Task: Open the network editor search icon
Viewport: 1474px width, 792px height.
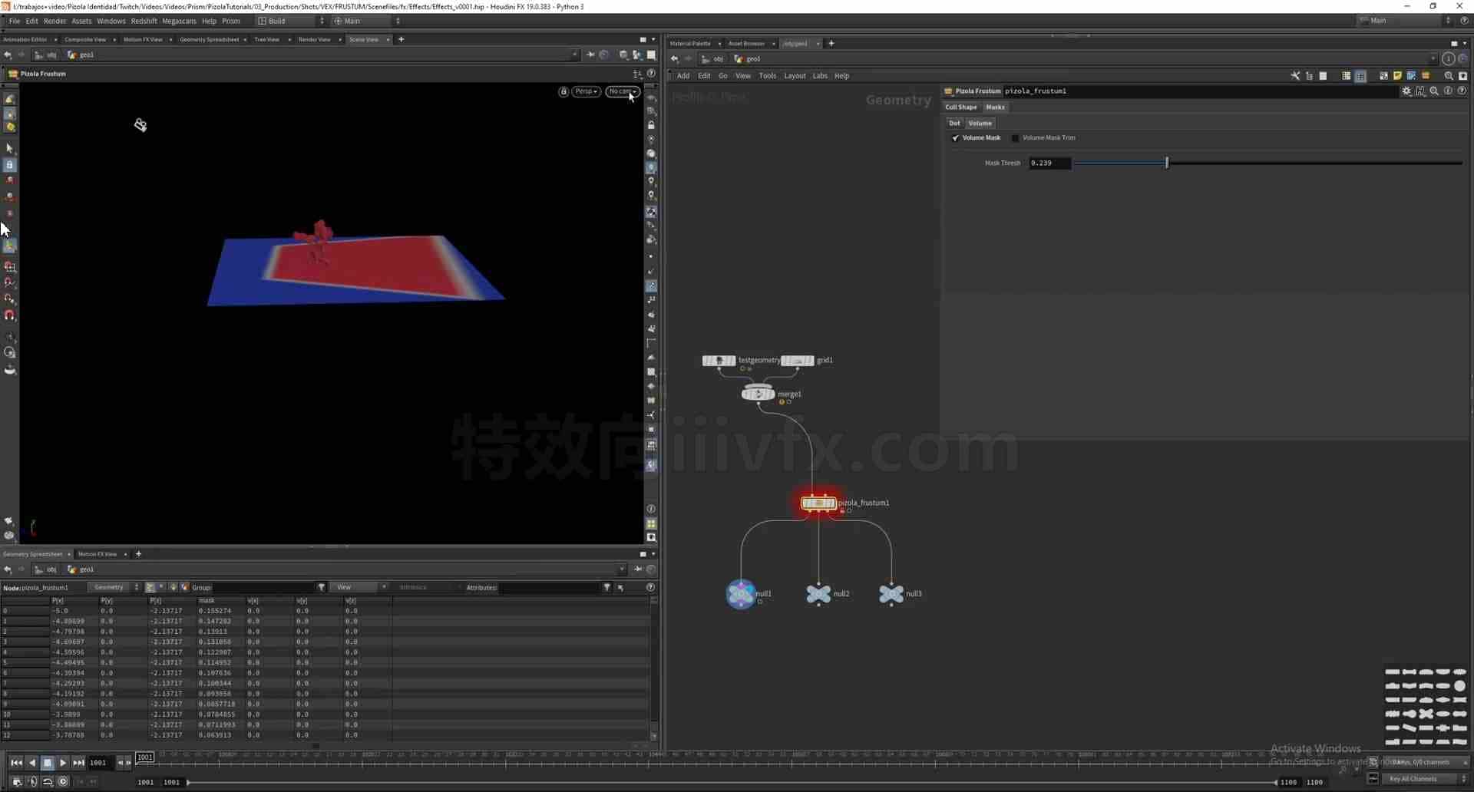Action: point(1449,76)
